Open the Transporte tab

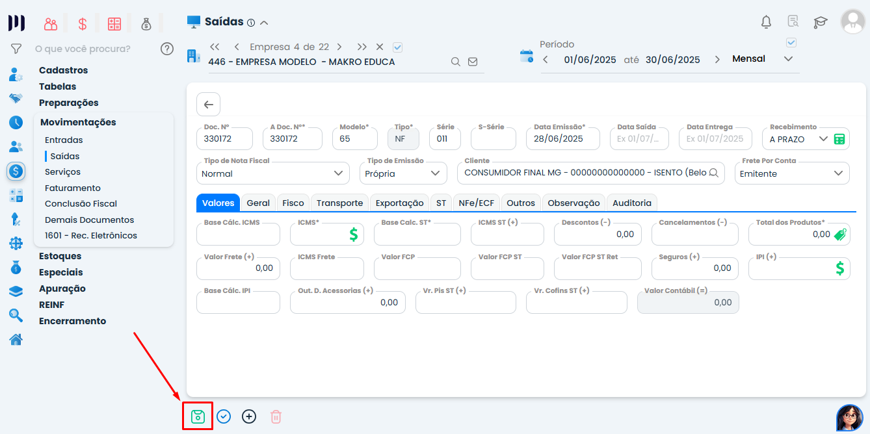coord(339,203)
